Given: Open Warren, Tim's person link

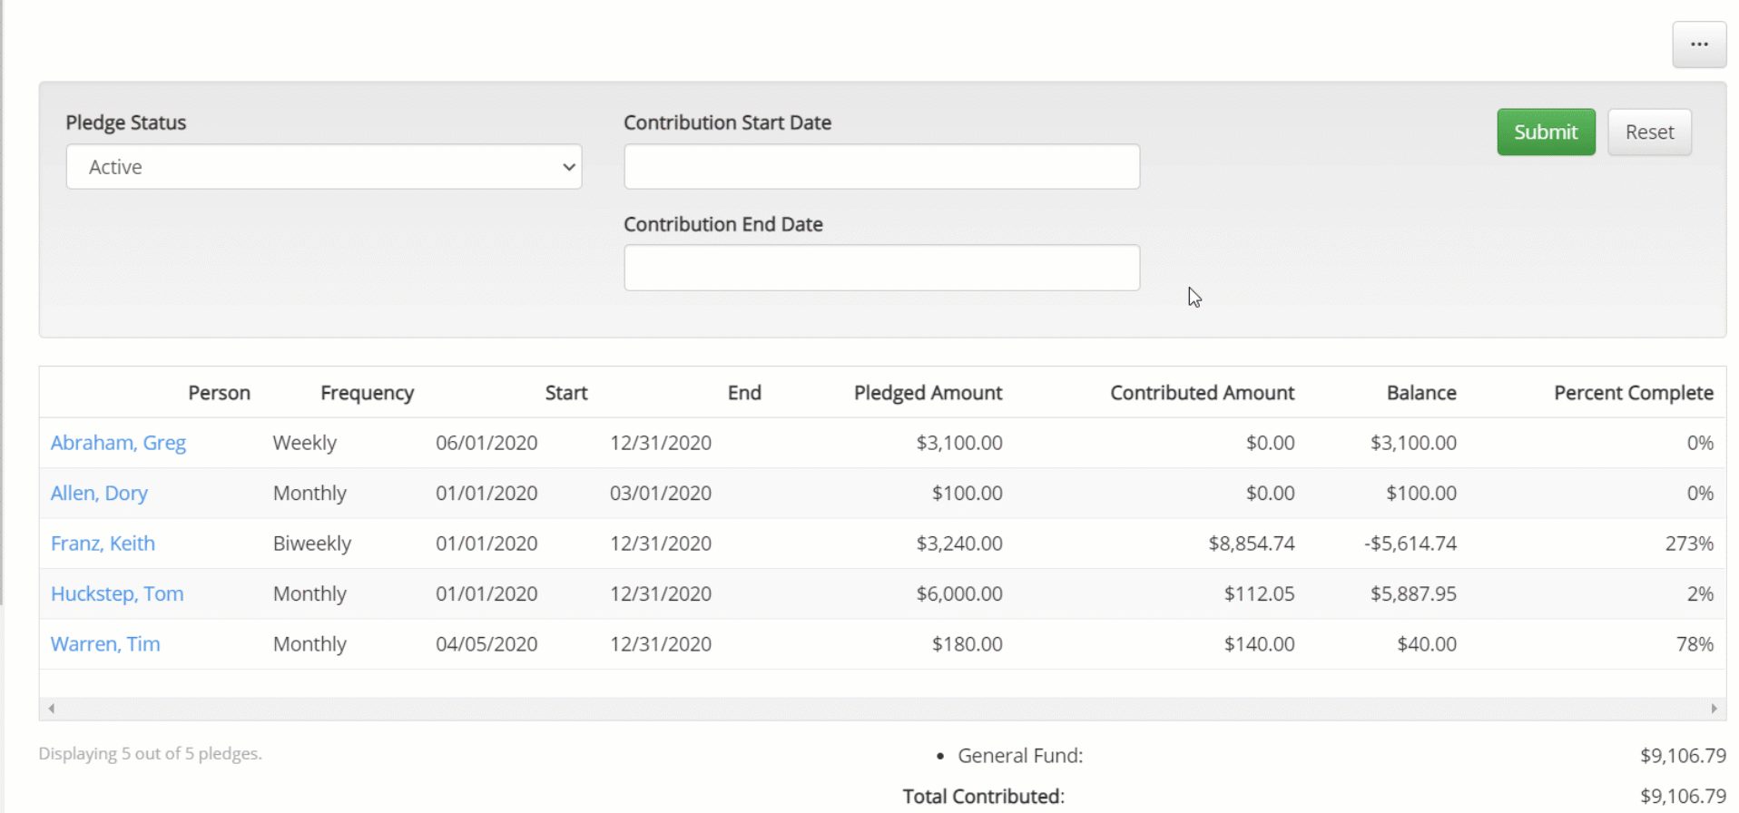Looking at the screenshot, I should point(105,644).
